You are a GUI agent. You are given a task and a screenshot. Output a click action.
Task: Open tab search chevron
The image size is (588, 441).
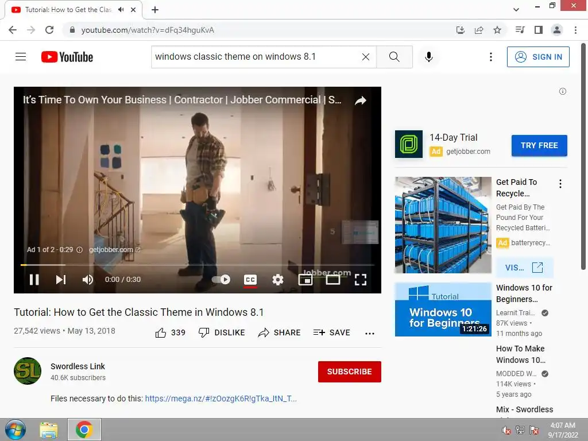tap(516, 10)
